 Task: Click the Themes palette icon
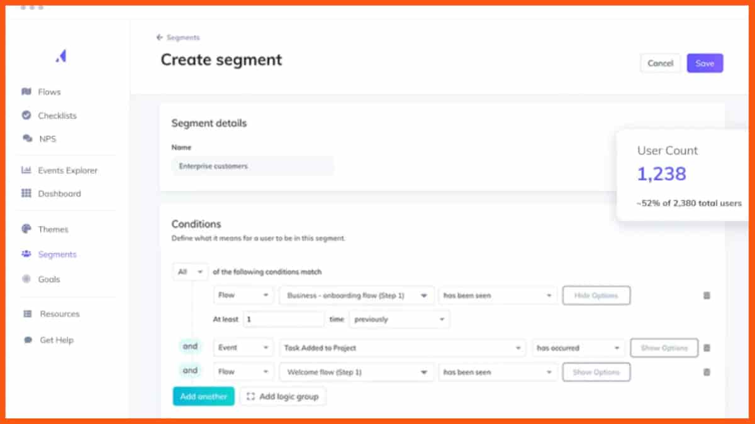point(26,229)
